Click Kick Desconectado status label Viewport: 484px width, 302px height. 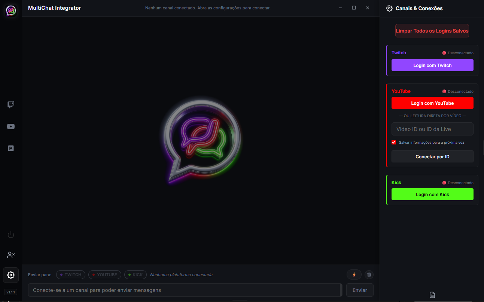click(458, 183)
